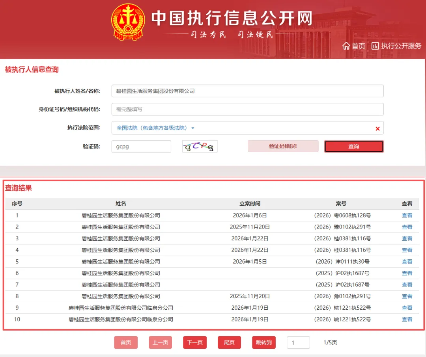Screen dimensions: 426x357
Task: Click case number in row 10
Action: [342, 319]
